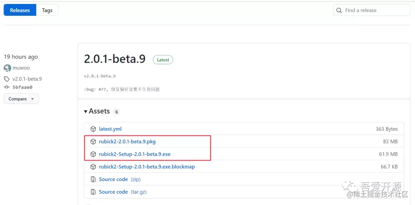The width and height of the screenshot is (415, 205).
Task: Collapse the Assets section
Action: point(96,111)
